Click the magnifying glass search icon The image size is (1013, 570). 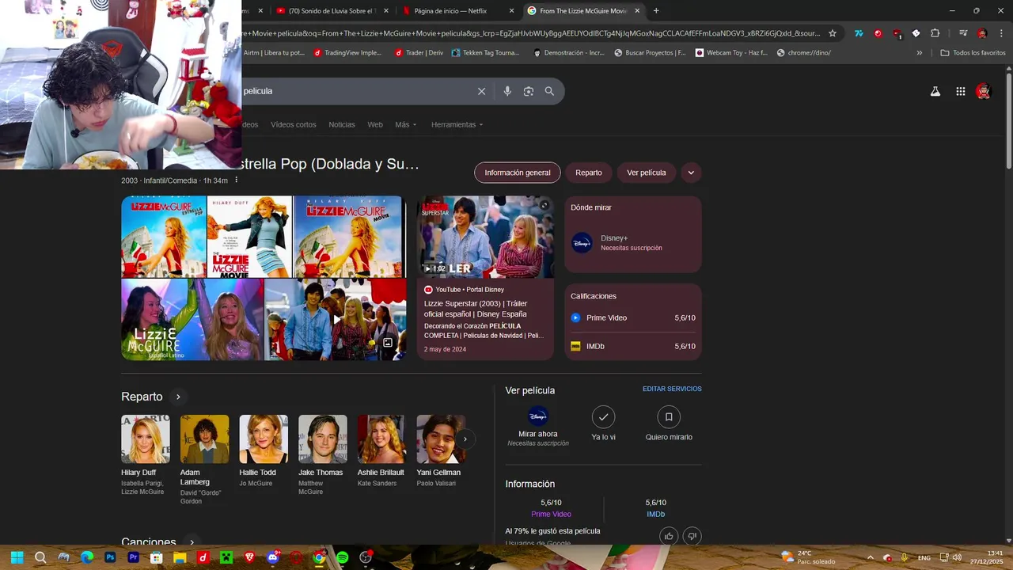(x=549, y=91)
